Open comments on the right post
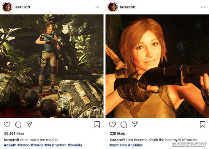This screenshot has height=149, width=209. click(x=123, y=125)
